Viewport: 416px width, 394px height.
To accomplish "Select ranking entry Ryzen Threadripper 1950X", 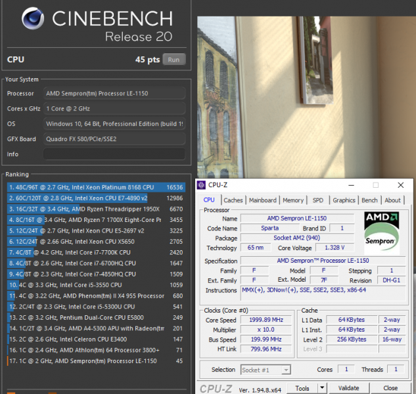I will point(96,209).
